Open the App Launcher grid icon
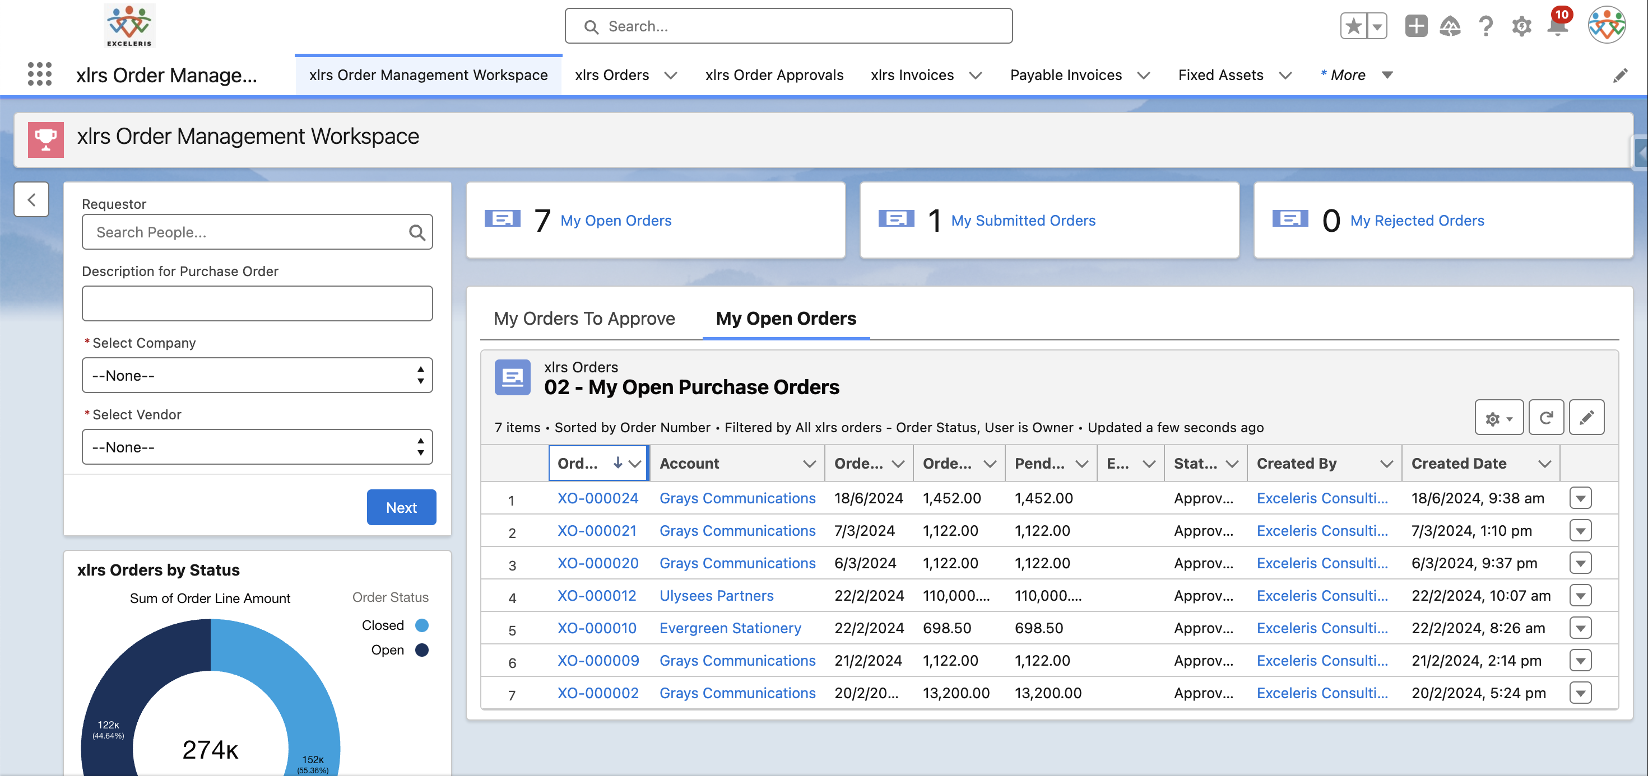1648x776 pixels. click(40, 74)
